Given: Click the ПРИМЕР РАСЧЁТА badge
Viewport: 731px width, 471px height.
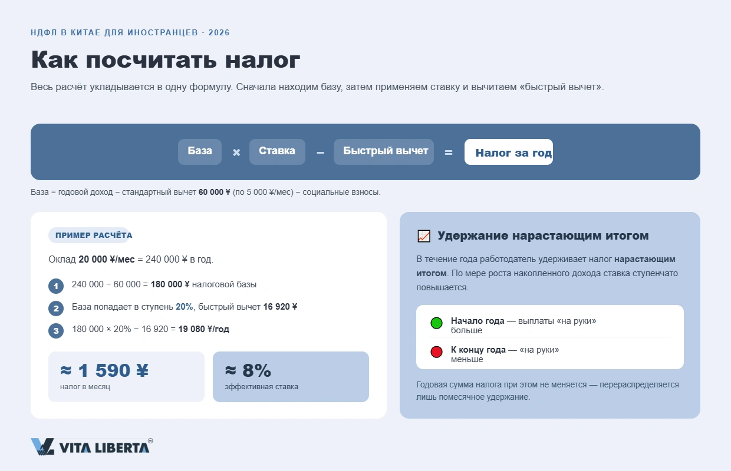Looking at the screenshot, I should pyautogui.click(x=89, y=235).
